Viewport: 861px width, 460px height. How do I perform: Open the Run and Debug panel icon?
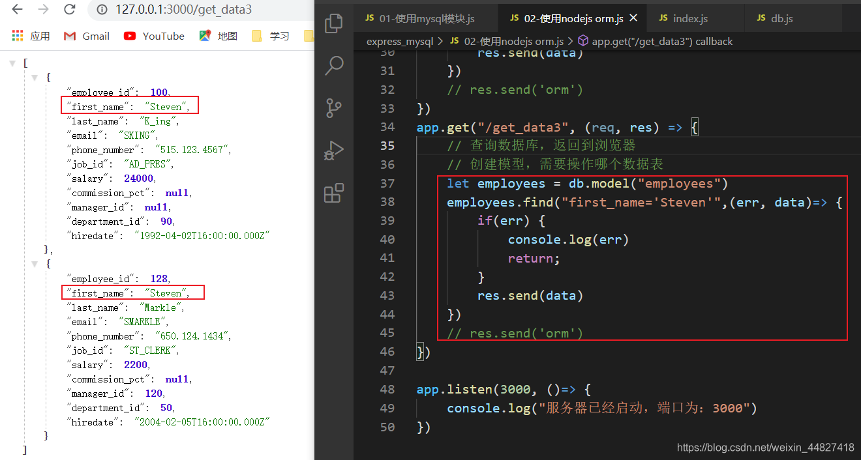pos(334,151)
